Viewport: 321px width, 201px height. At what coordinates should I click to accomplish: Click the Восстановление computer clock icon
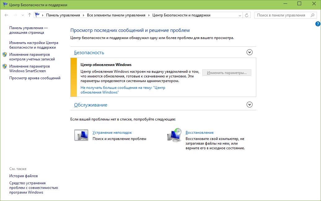174,135
